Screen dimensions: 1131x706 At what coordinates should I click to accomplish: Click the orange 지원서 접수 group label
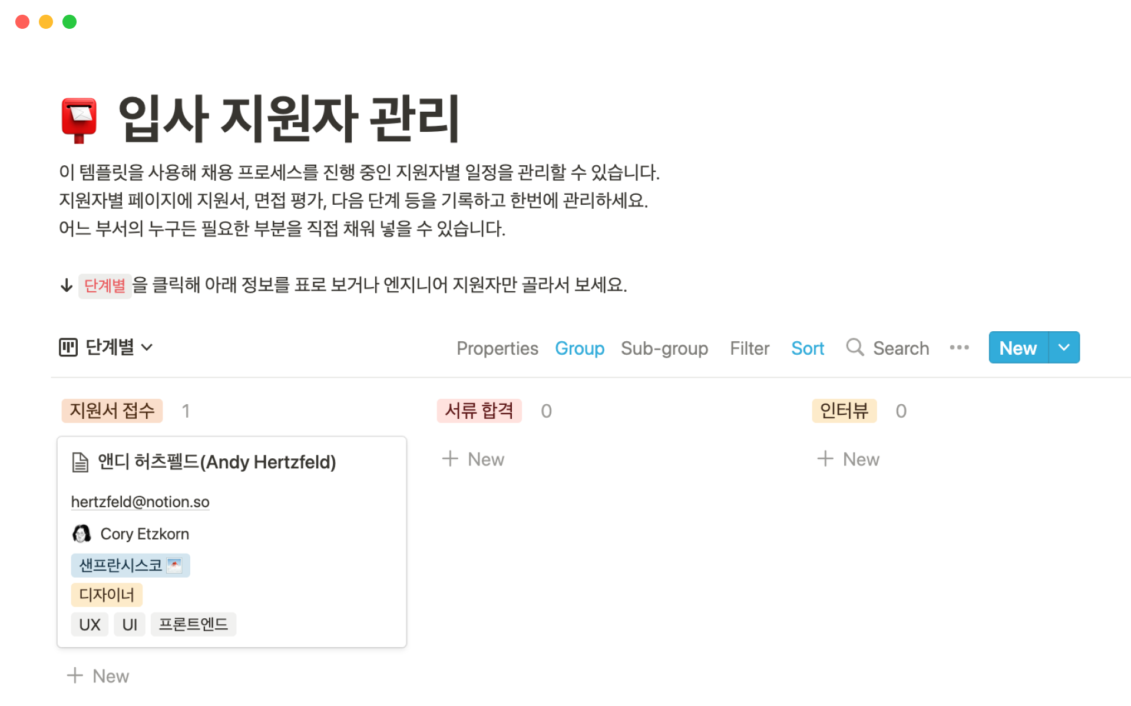click(x=112, y=411)
